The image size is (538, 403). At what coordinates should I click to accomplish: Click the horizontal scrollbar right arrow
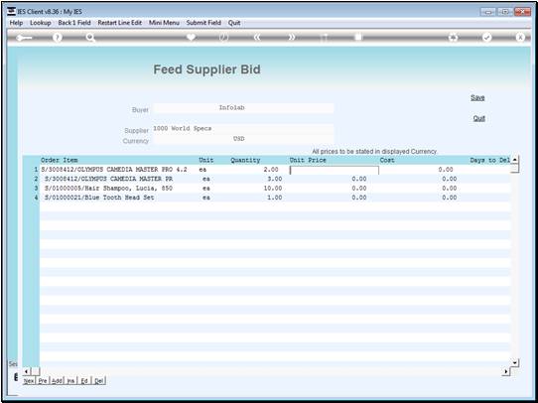[506, 371]
